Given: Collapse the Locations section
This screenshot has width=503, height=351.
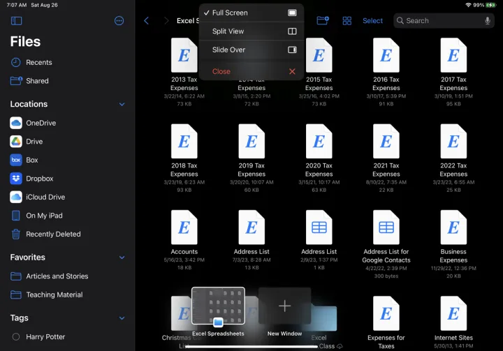Looking at the screenshot, I should 122,105.
